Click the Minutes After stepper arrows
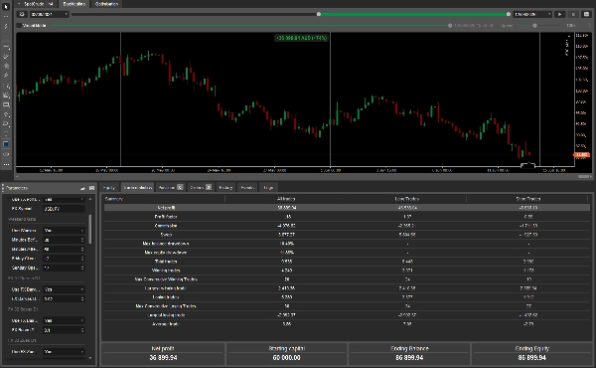Screen dimensions: 596x368 (x=82, y=250)
